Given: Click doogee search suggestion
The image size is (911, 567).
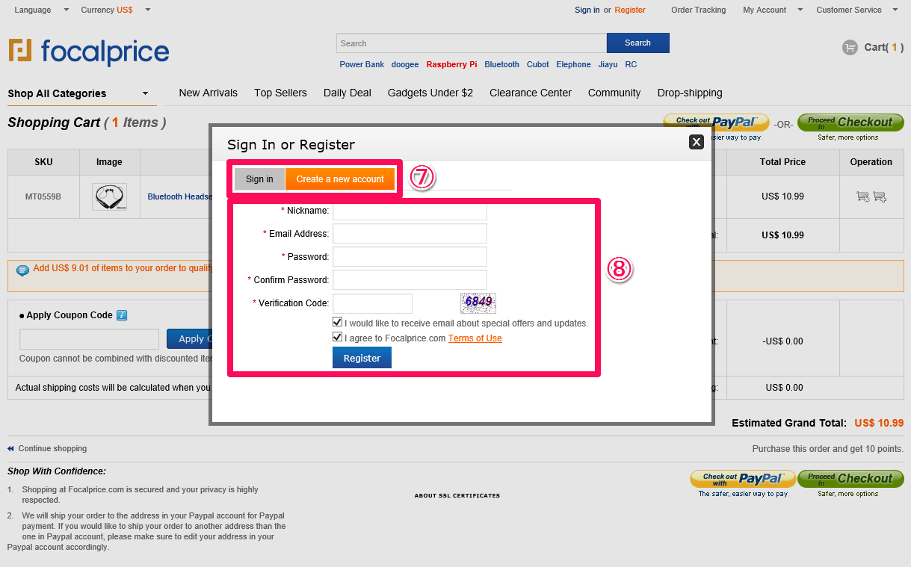Looking at the screenshot, I should pyautogui.click(x=405, y=64).
